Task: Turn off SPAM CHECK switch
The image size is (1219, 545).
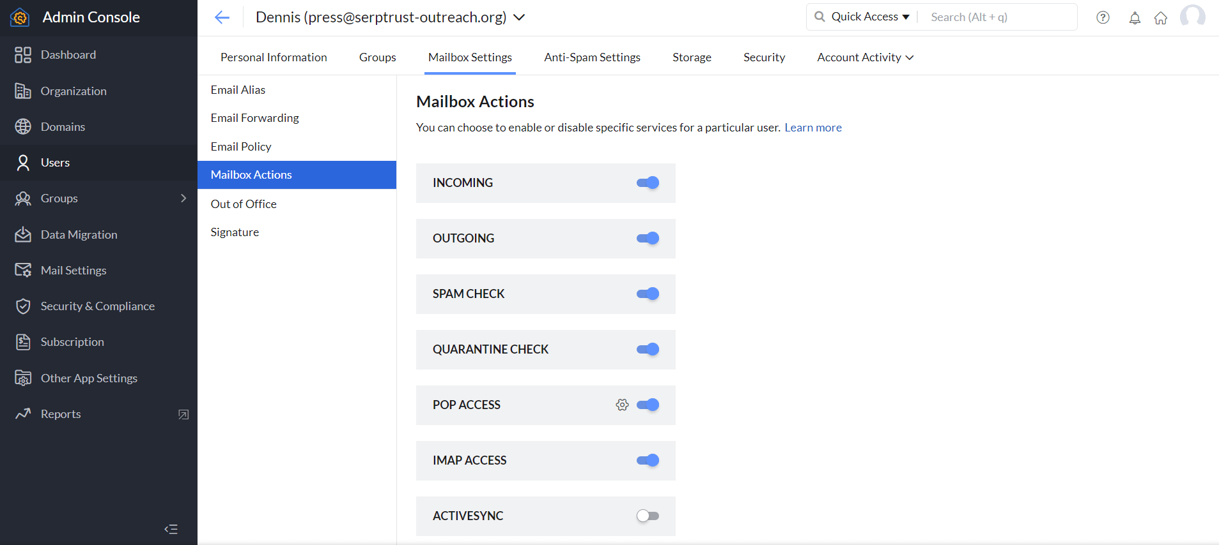Action: [648, 294]
